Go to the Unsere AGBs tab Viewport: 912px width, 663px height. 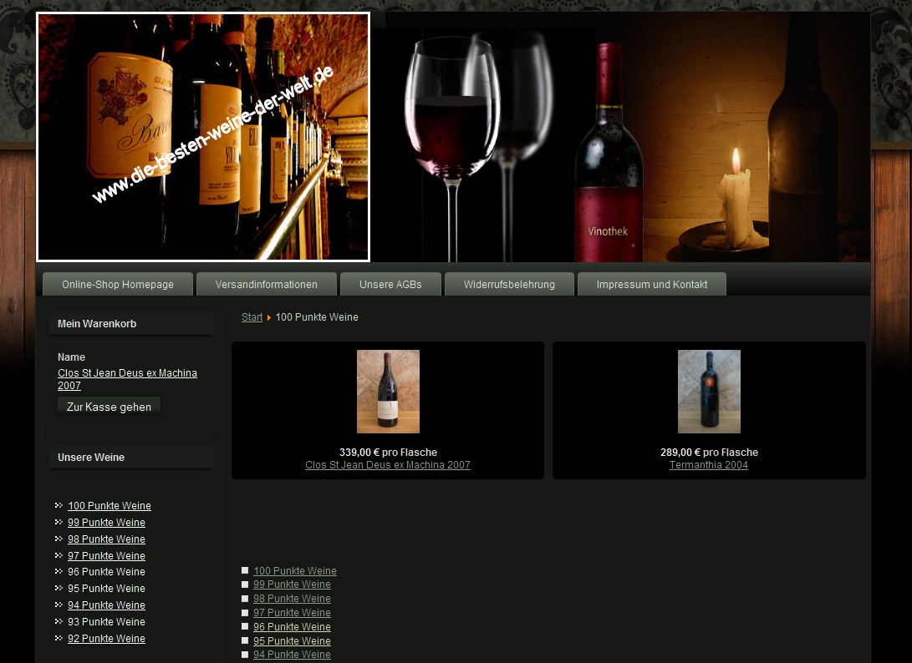(x=390, y=284)
